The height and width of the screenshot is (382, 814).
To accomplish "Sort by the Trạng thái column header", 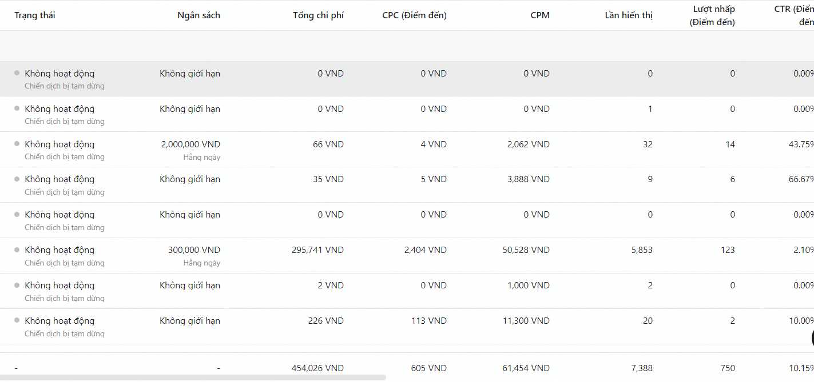I will (x=35, y=15).
